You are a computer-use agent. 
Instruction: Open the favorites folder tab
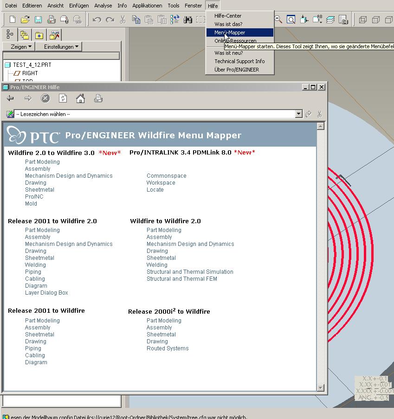pos(39,35)
